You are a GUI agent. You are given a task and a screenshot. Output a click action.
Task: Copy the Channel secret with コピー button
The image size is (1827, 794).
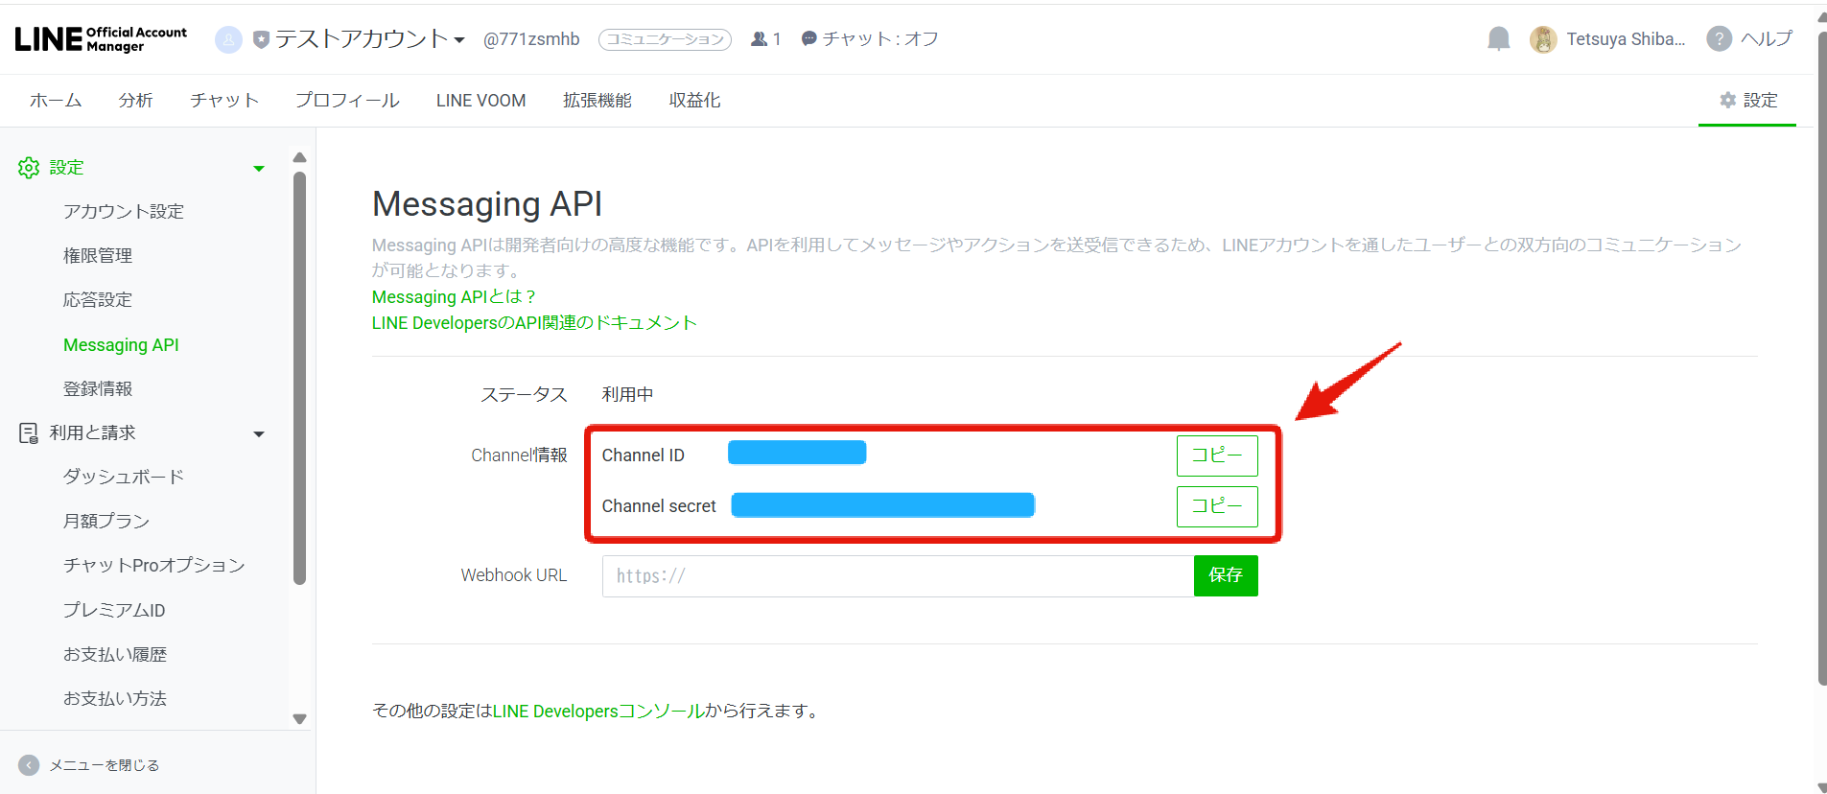[x=1217, y=506]
